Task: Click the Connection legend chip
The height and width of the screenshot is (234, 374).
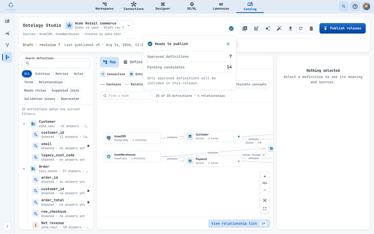Action: 113,74
